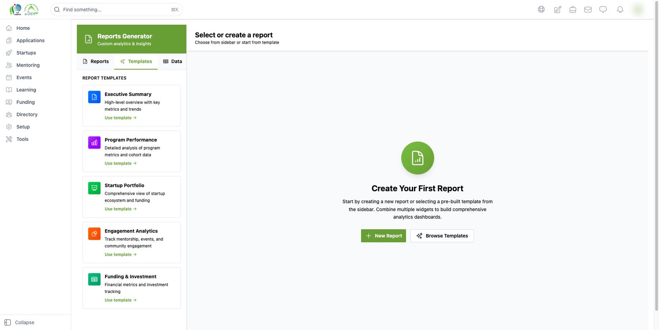
Task: Open Setup in sidebar
Action: tap(35, 127)
